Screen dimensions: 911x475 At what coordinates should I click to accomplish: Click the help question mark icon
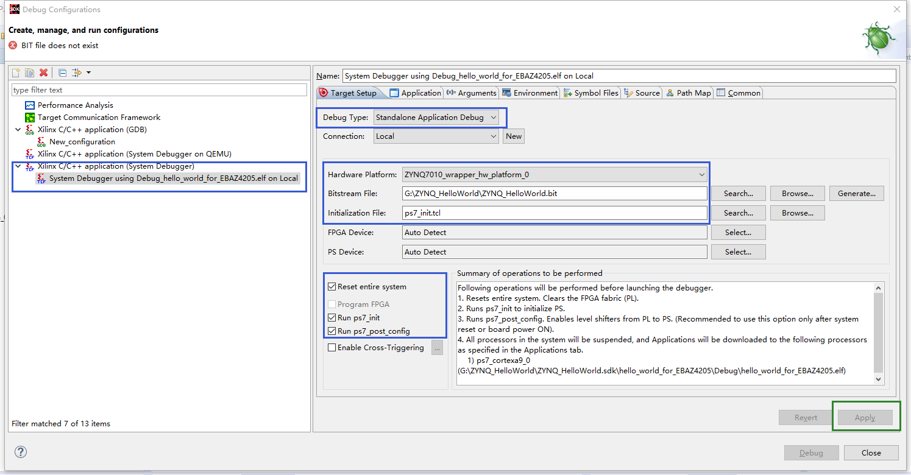pyautogui.click(x=21, y=452)
